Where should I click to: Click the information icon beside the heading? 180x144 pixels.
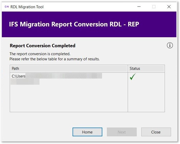170,45
